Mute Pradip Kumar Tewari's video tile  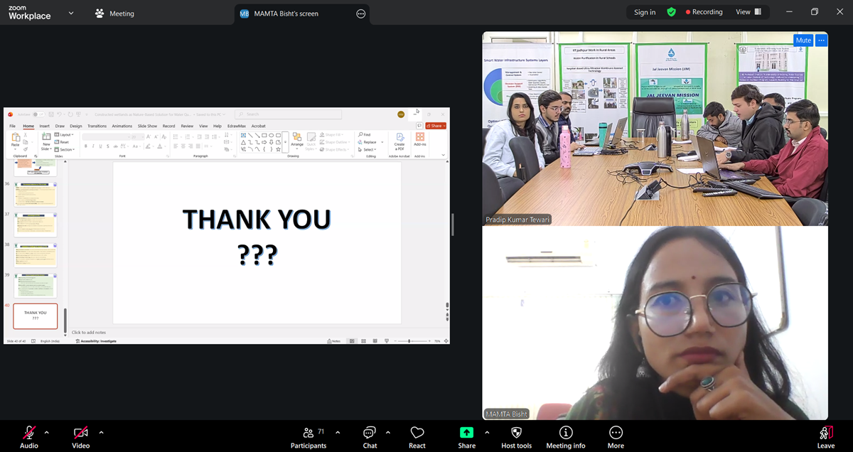(803, 41)
